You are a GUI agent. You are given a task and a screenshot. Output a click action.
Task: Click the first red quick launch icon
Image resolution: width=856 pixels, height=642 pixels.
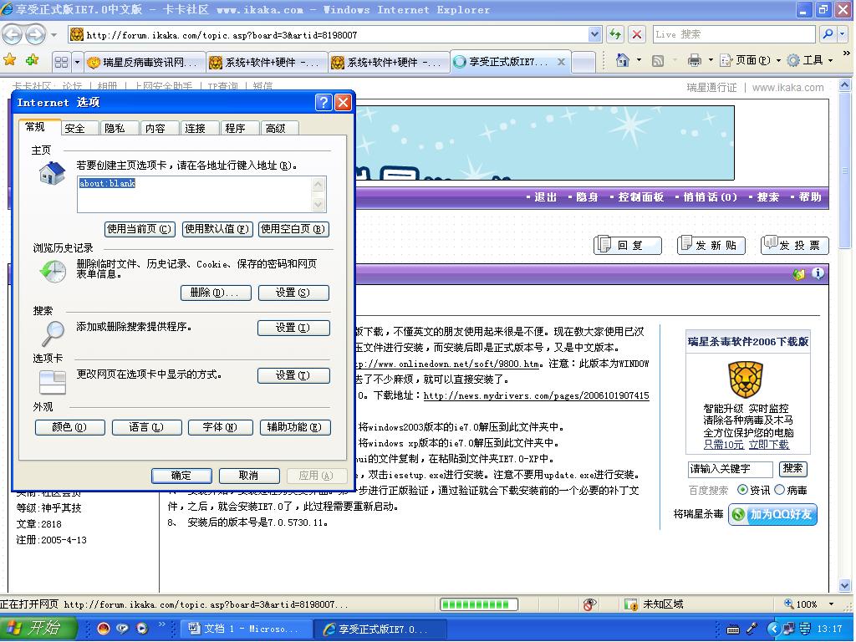(103, 629)
